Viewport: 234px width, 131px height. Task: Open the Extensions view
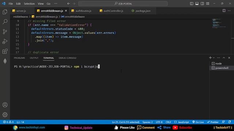(5, 51)
